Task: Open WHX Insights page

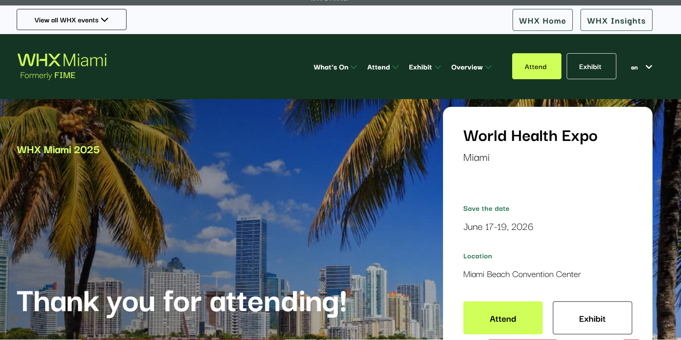Action: click(616, 20)
